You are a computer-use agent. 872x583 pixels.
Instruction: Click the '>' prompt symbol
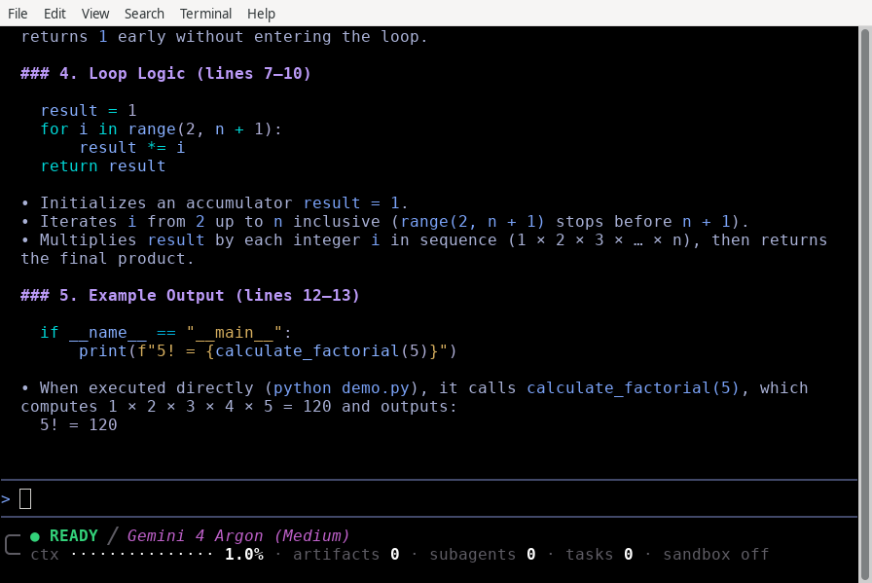pyautogui.click(x=6, y=499)
